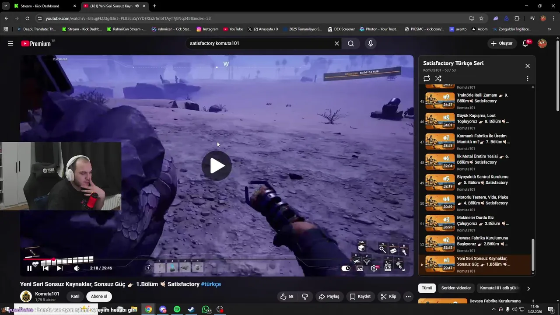This screenshot has height=315, width=560.
Task: Open the Instagram bookmark
Action: (207, 29)
